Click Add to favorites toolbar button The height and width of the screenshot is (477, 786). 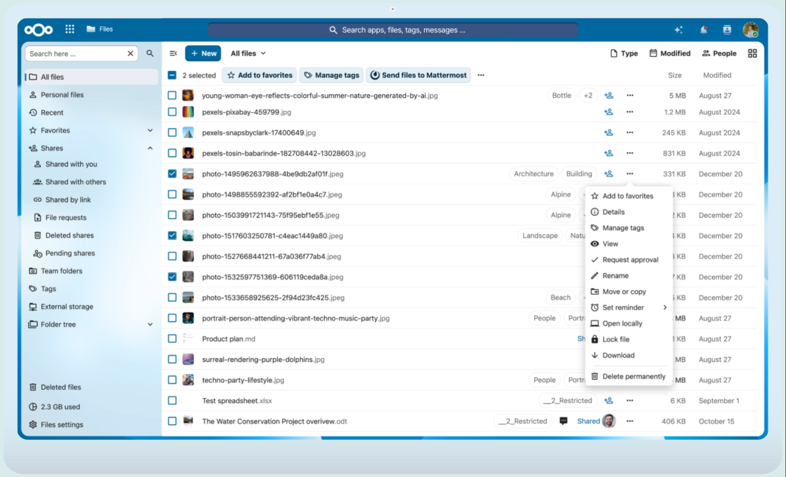[260, 75]
